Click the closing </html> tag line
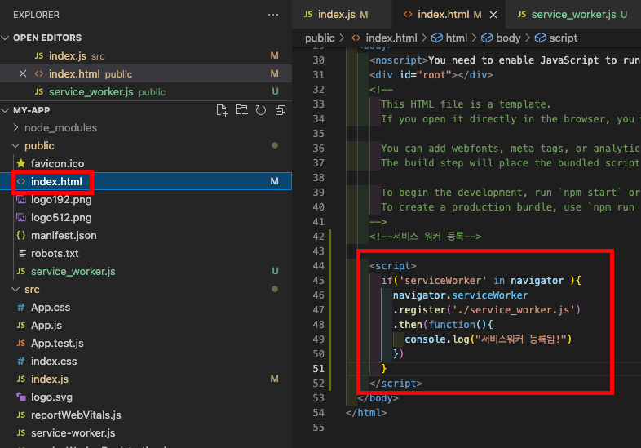The image size is (641, 448). [x=366, y=413]
